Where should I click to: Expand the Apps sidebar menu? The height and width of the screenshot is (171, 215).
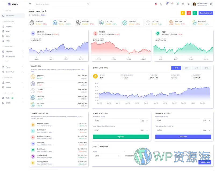(x=12, y=31)
